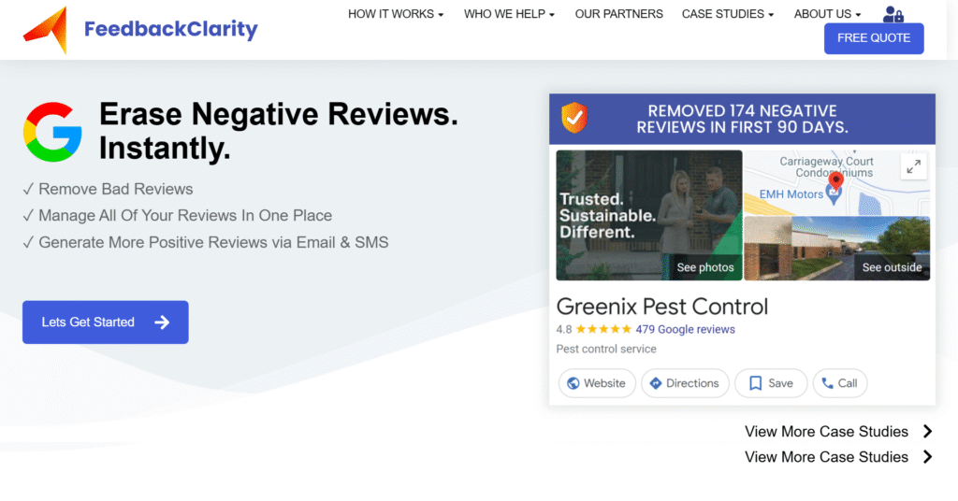
Task: Click the FeedbackClarity arrow logo icon
Action: tap(45, 31)
